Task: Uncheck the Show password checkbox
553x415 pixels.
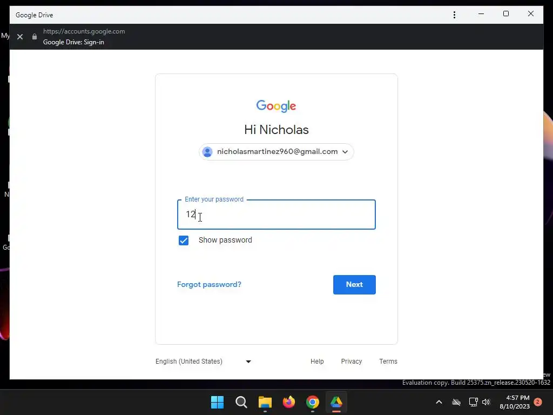Action: (x=184, y=240)
